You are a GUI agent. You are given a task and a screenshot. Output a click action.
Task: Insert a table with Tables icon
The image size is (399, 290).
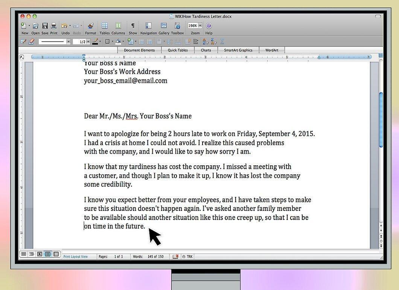(x=104, y=26)
